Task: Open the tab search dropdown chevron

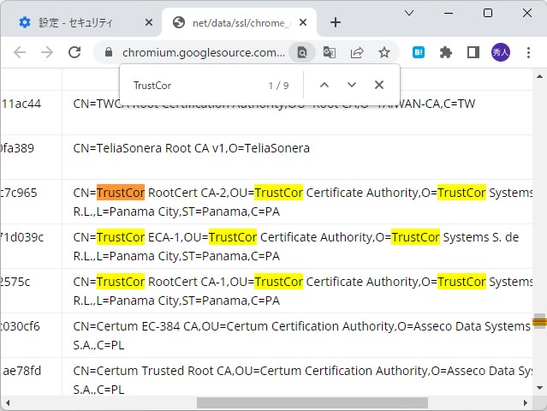Action: coord(409,13)
